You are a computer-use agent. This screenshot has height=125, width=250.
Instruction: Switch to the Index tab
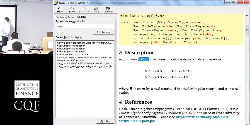pos(71,17)
